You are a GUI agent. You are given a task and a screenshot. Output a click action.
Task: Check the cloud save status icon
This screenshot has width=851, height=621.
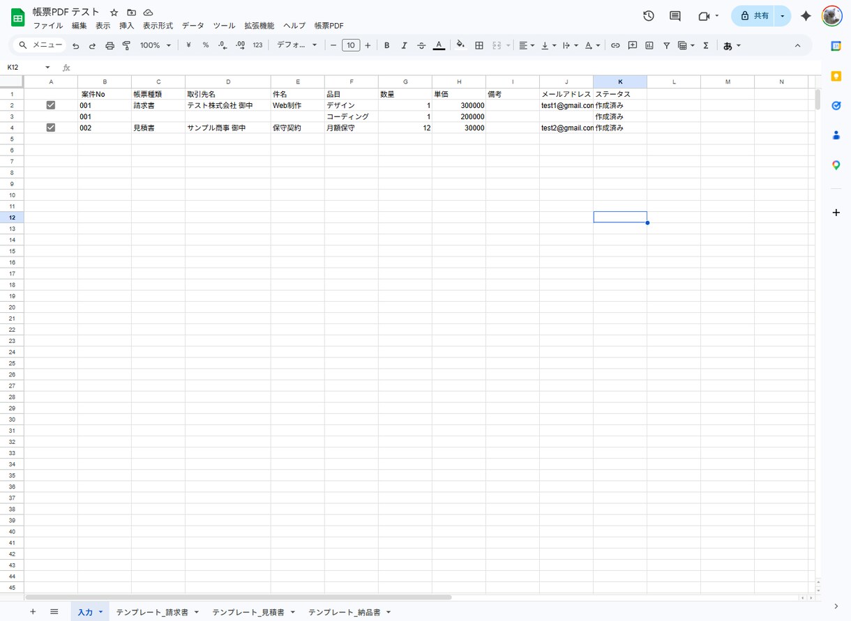[148, 13]
